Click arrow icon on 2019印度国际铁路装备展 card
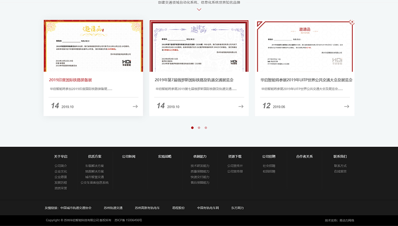The height and width of the screenshot is (226, 398). click(x=135, y=107)
